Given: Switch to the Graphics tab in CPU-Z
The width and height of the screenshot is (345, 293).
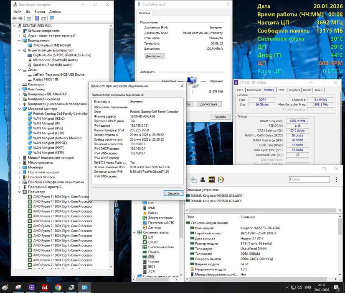Looking at the screenshot, I should click(294, 90).
